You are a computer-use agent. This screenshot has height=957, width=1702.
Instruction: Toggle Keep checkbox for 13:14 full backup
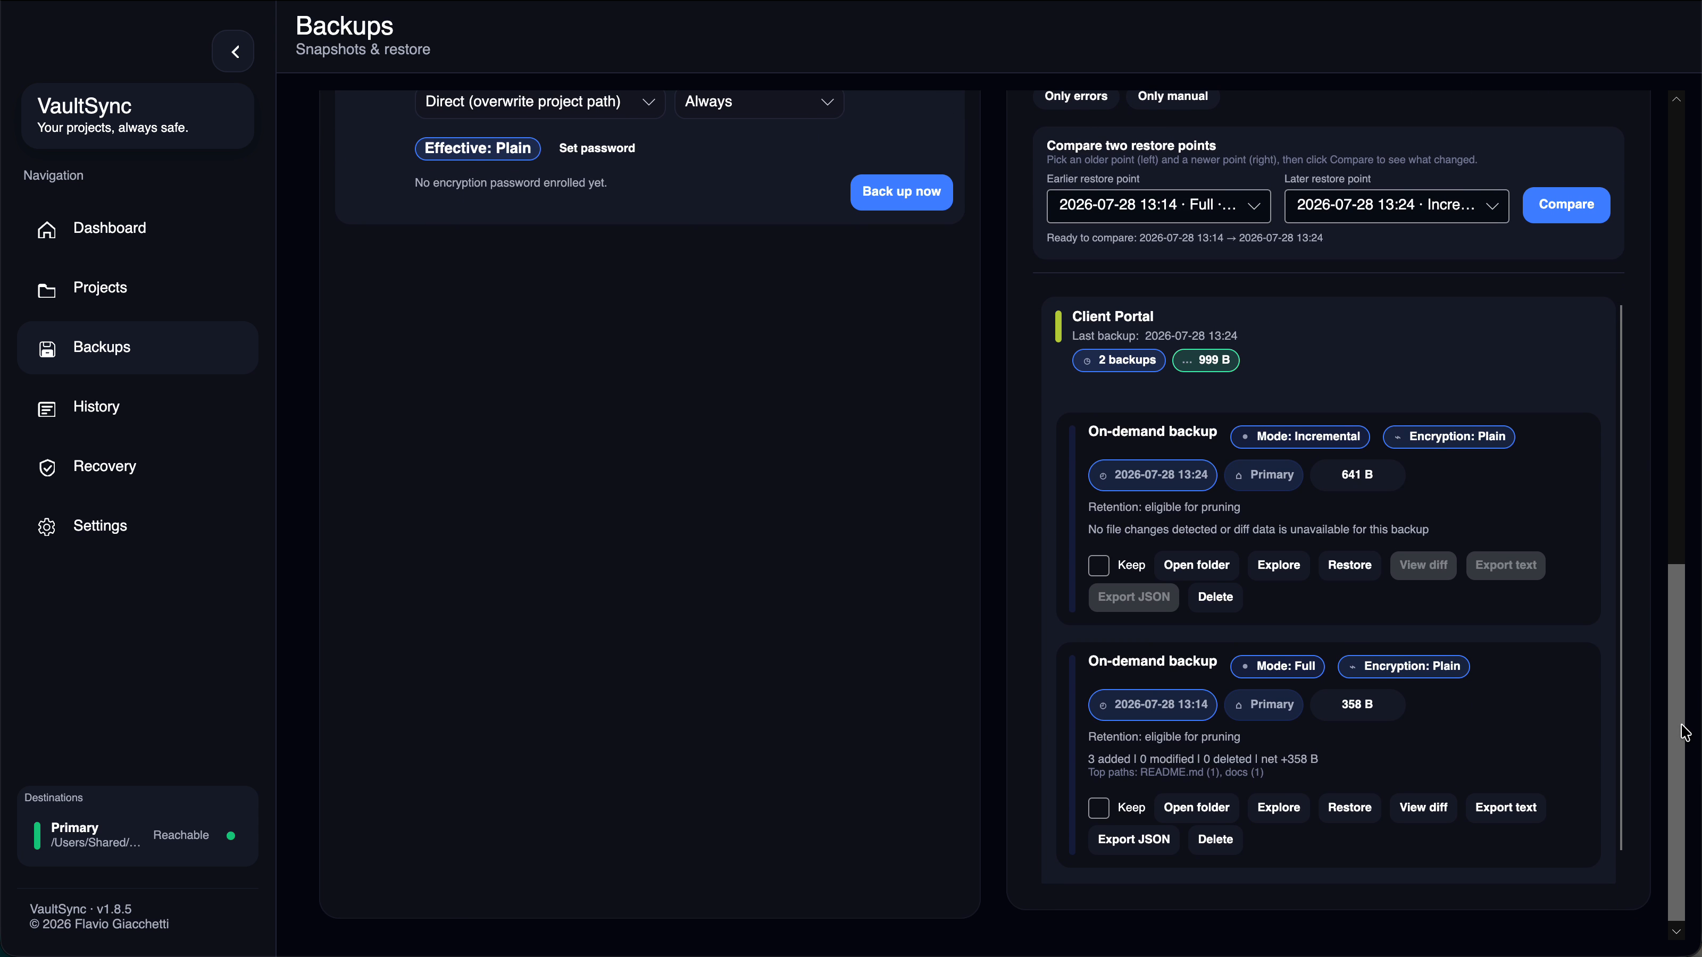coord(1099,808)
